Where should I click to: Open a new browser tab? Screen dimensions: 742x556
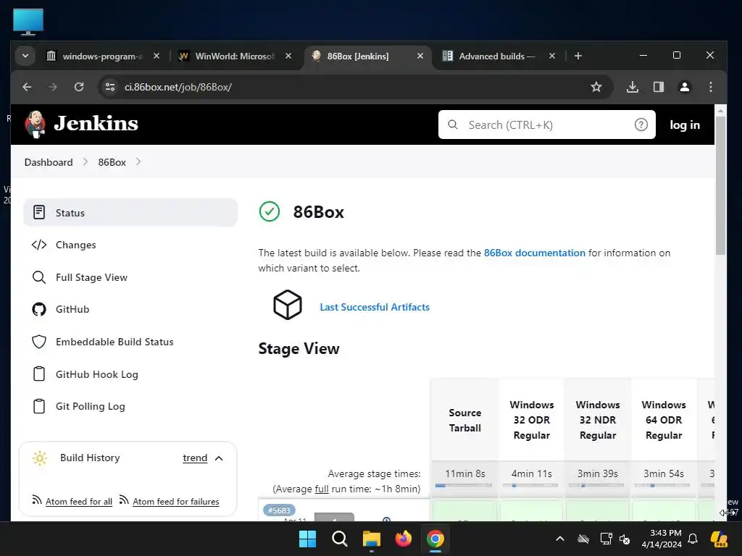(x=578, y=56)
